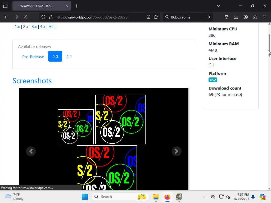The image size is (271, 203).
Task: Close the WinWorld OS/2 2.0 tab
Action: click(67, 6)
